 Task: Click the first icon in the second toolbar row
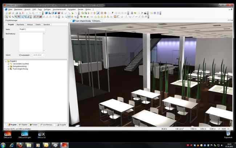click(x=7, y=17)
